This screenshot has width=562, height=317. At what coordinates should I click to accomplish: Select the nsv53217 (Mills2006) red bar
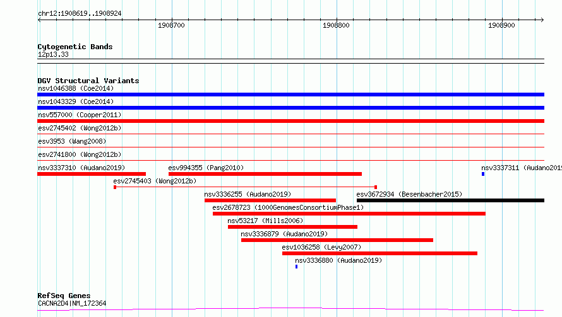pyautogui.click(x=292, y=227)
